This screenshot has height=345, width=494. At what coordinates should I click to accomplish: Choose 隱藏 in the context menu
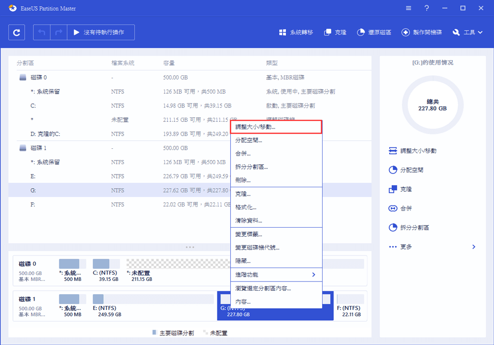pos(276,261)
